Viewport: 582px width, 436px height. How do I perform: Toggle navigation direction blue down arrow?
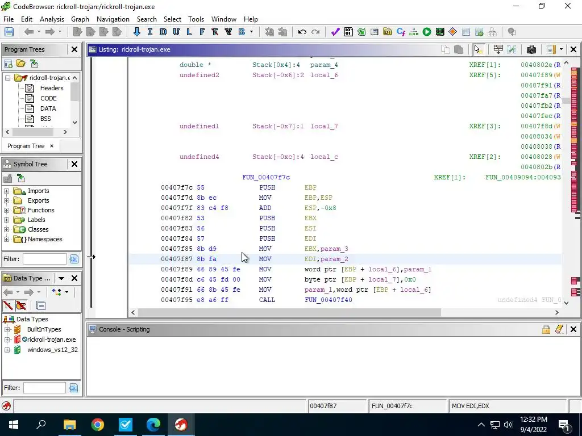click(x=136, y=32)
